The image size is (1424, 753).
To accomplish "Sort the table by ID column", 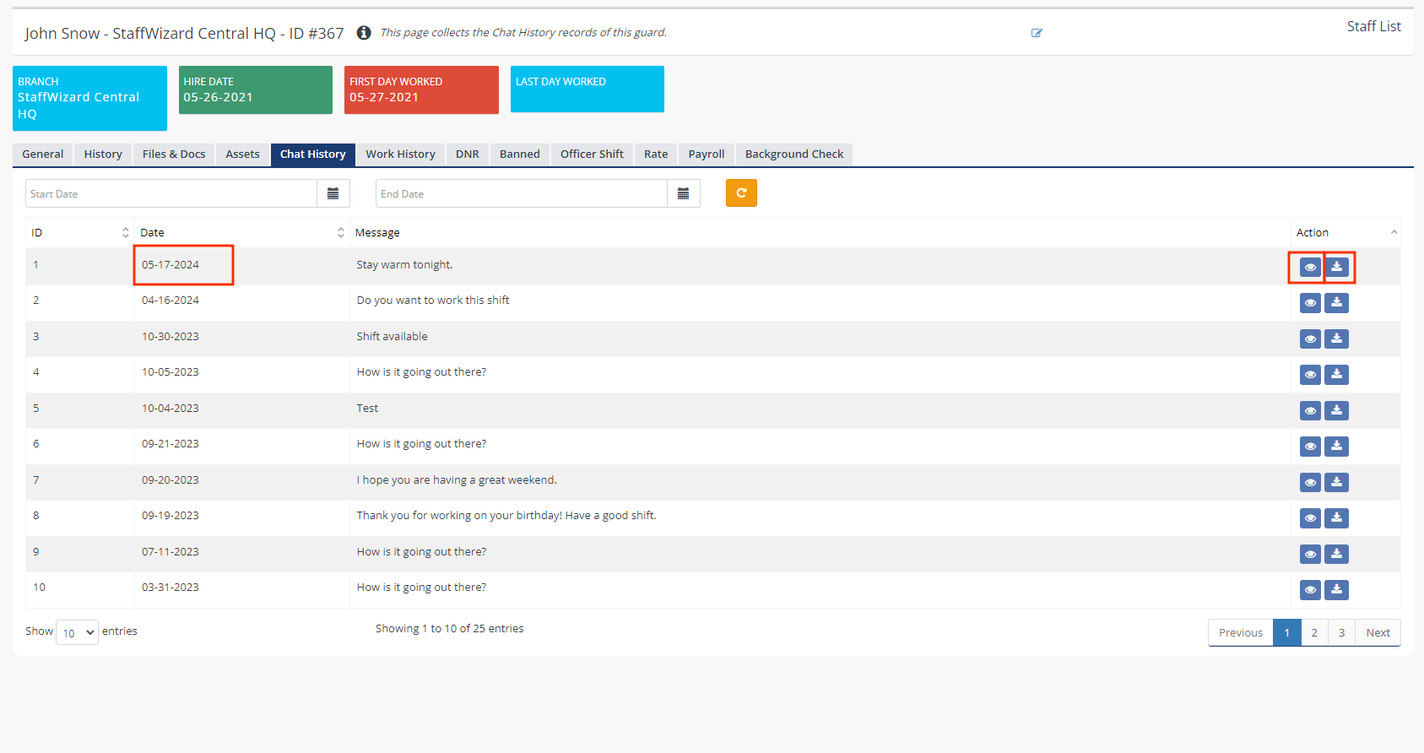I will tap(125, 233).
